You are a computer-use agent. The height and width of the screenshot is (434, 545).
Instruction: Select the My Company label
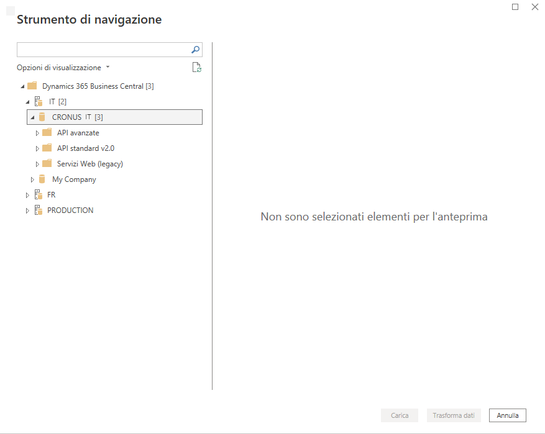click(74, 179)
